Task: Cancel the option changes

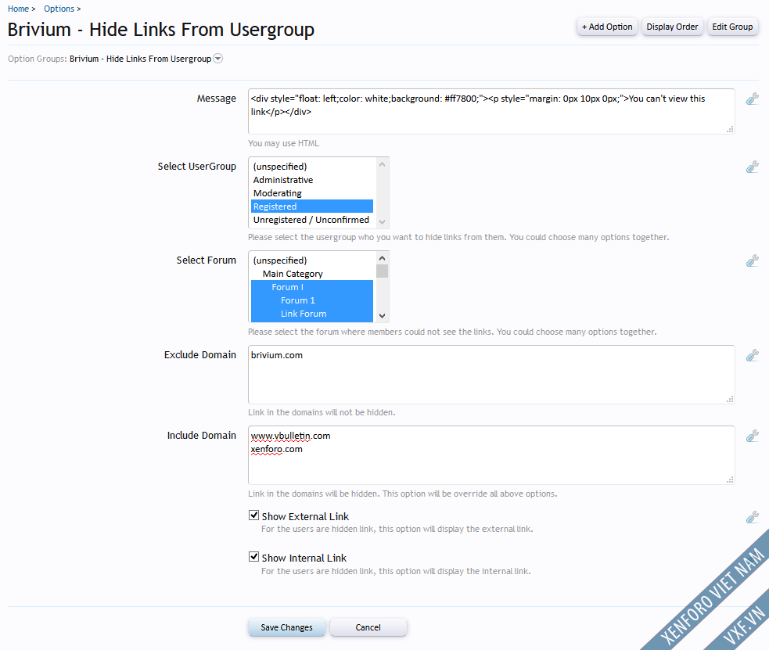Action: [368, 627]
